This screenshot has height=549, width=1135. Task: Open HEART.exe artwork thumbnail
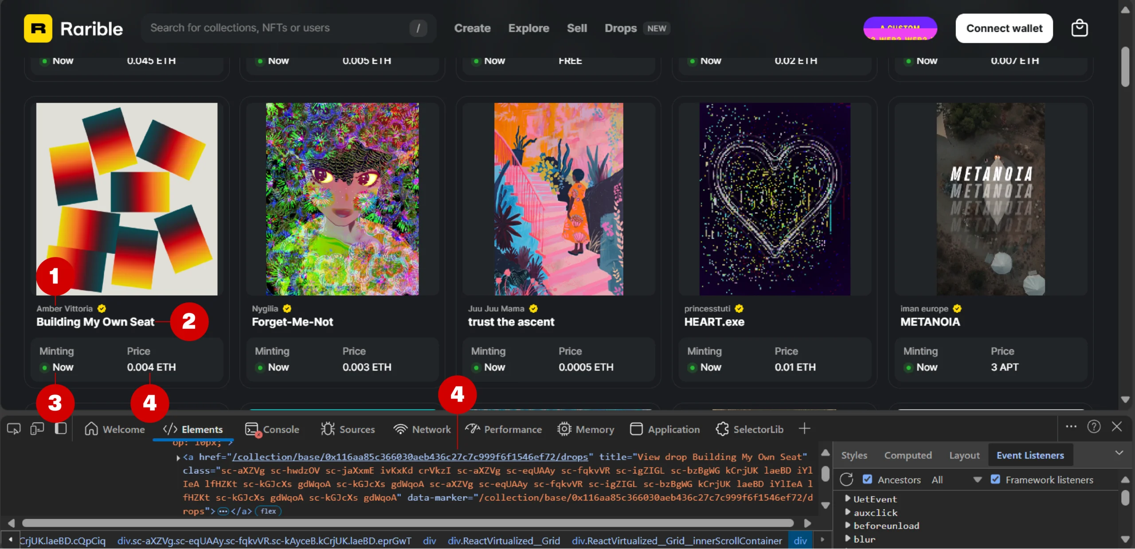pyautogui.click(x=775, y=199)
